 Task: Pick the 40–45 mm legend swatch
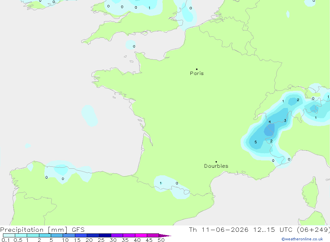coord(141,235)
